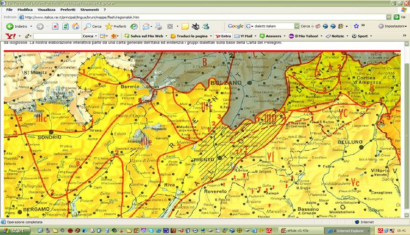The height and width of the screenshot is (235, 410).
Task: Switch to eMule v0.47a taskbar button
Action: tap(301, 231)
